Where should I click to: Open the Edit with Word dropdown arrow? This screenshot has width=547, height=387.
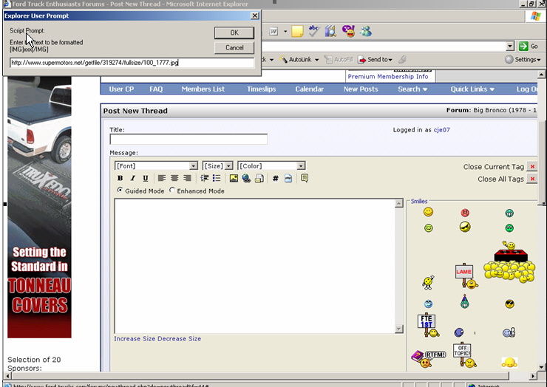[285, 31]
